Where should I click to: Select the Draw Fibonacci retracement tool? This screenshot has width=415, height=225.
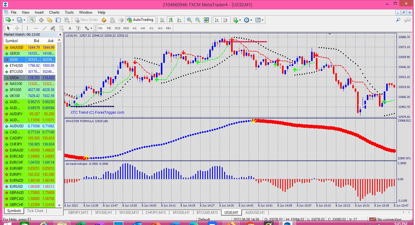(x=61, y=28)
